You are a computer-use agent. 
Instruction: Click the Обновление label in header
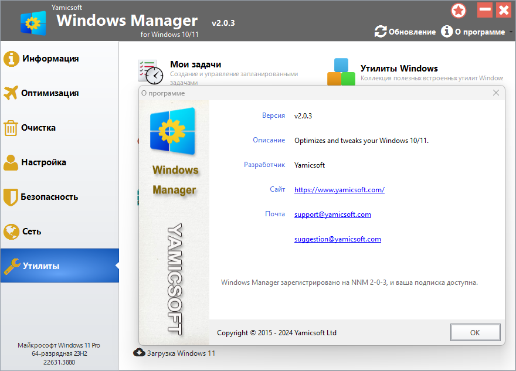click(x=412, y=32)
